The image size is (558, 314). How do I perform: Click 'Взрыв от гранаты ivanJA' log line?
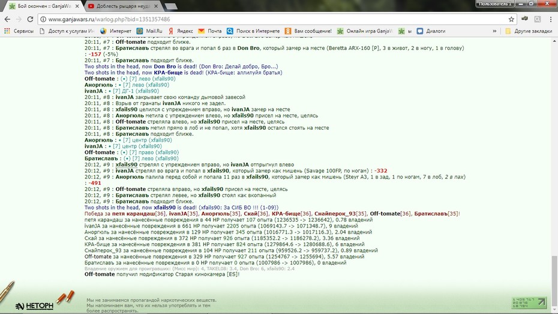[155, 103]
